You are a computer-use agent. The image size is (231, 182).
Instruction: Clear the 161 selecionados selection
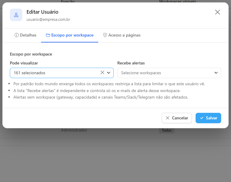point(102,72)
